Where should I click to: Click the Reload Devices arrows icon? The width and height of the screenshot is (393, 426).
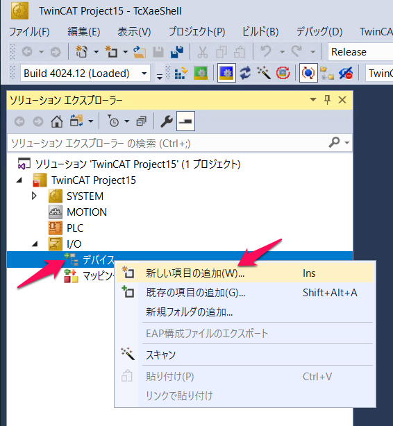[245, 73]
